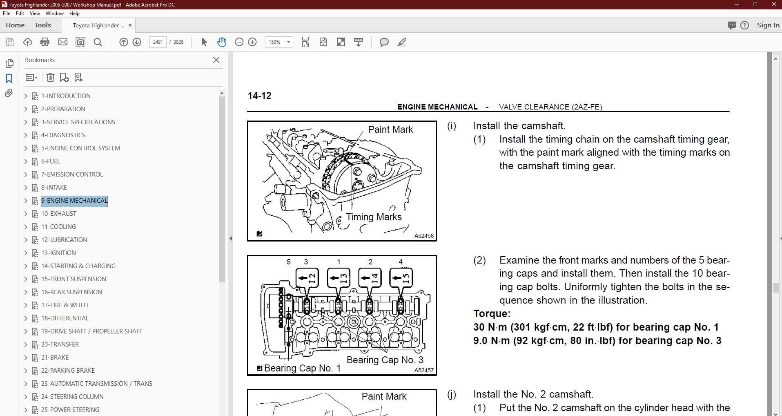Select the Hand pan tool

click(222, 42)
